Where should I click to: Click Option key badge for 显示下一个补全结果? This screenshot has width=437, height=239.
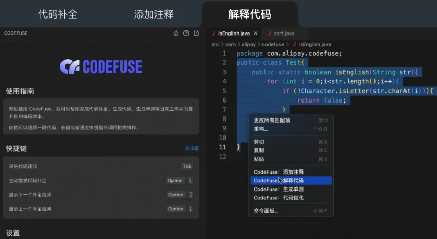click(176, 195)
